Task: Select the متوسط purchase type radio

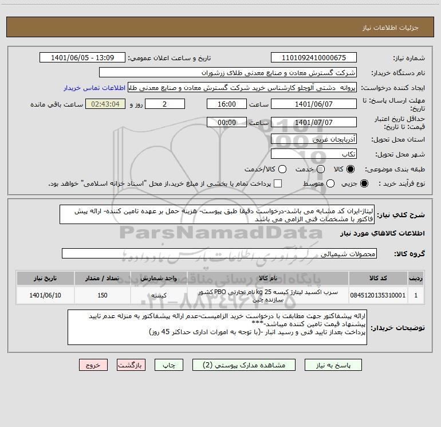Action: click(x=330, y=183)
